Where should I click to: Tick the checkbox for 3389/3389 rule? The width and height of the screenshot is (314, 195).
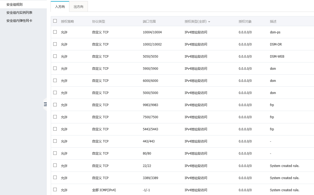point(55,177)
